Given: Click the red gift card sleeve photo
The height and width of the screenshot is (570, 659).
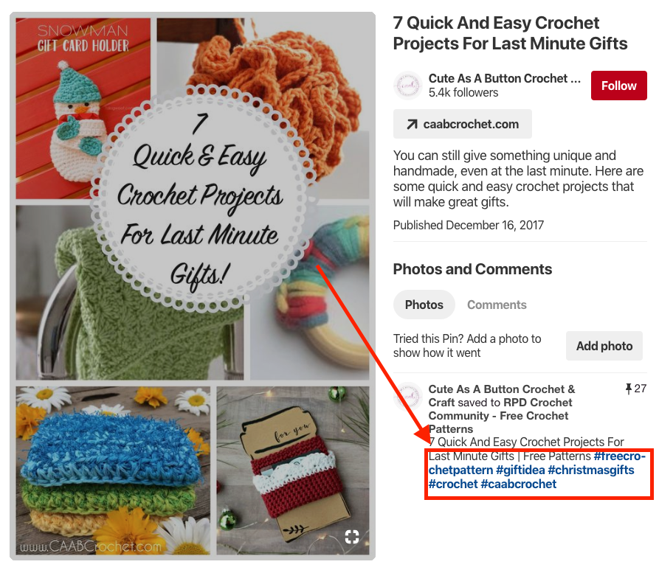Looking at the screenshot, I should (x=292, y=470).
